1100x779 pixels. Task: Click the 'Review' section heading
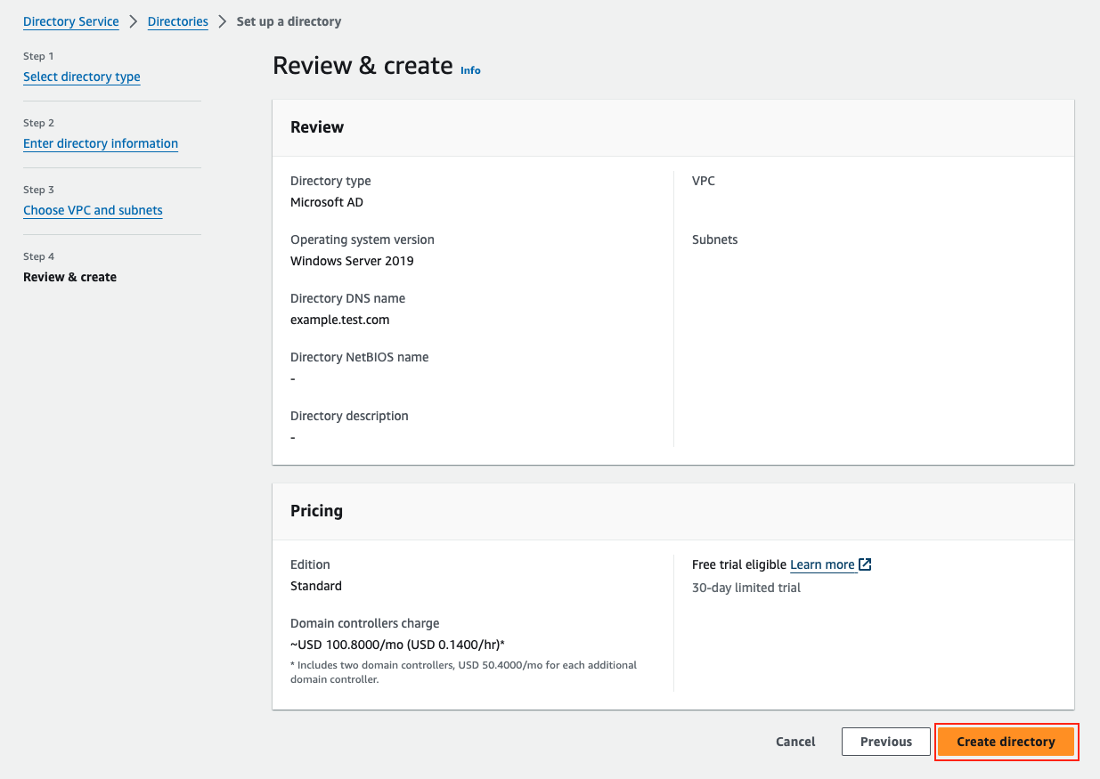click(x=317, y=127)
